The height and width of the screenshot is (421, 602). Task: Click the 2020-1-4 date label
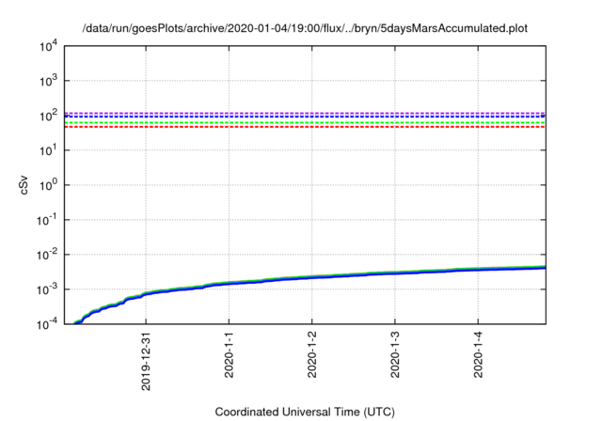(x=478, y=355)
